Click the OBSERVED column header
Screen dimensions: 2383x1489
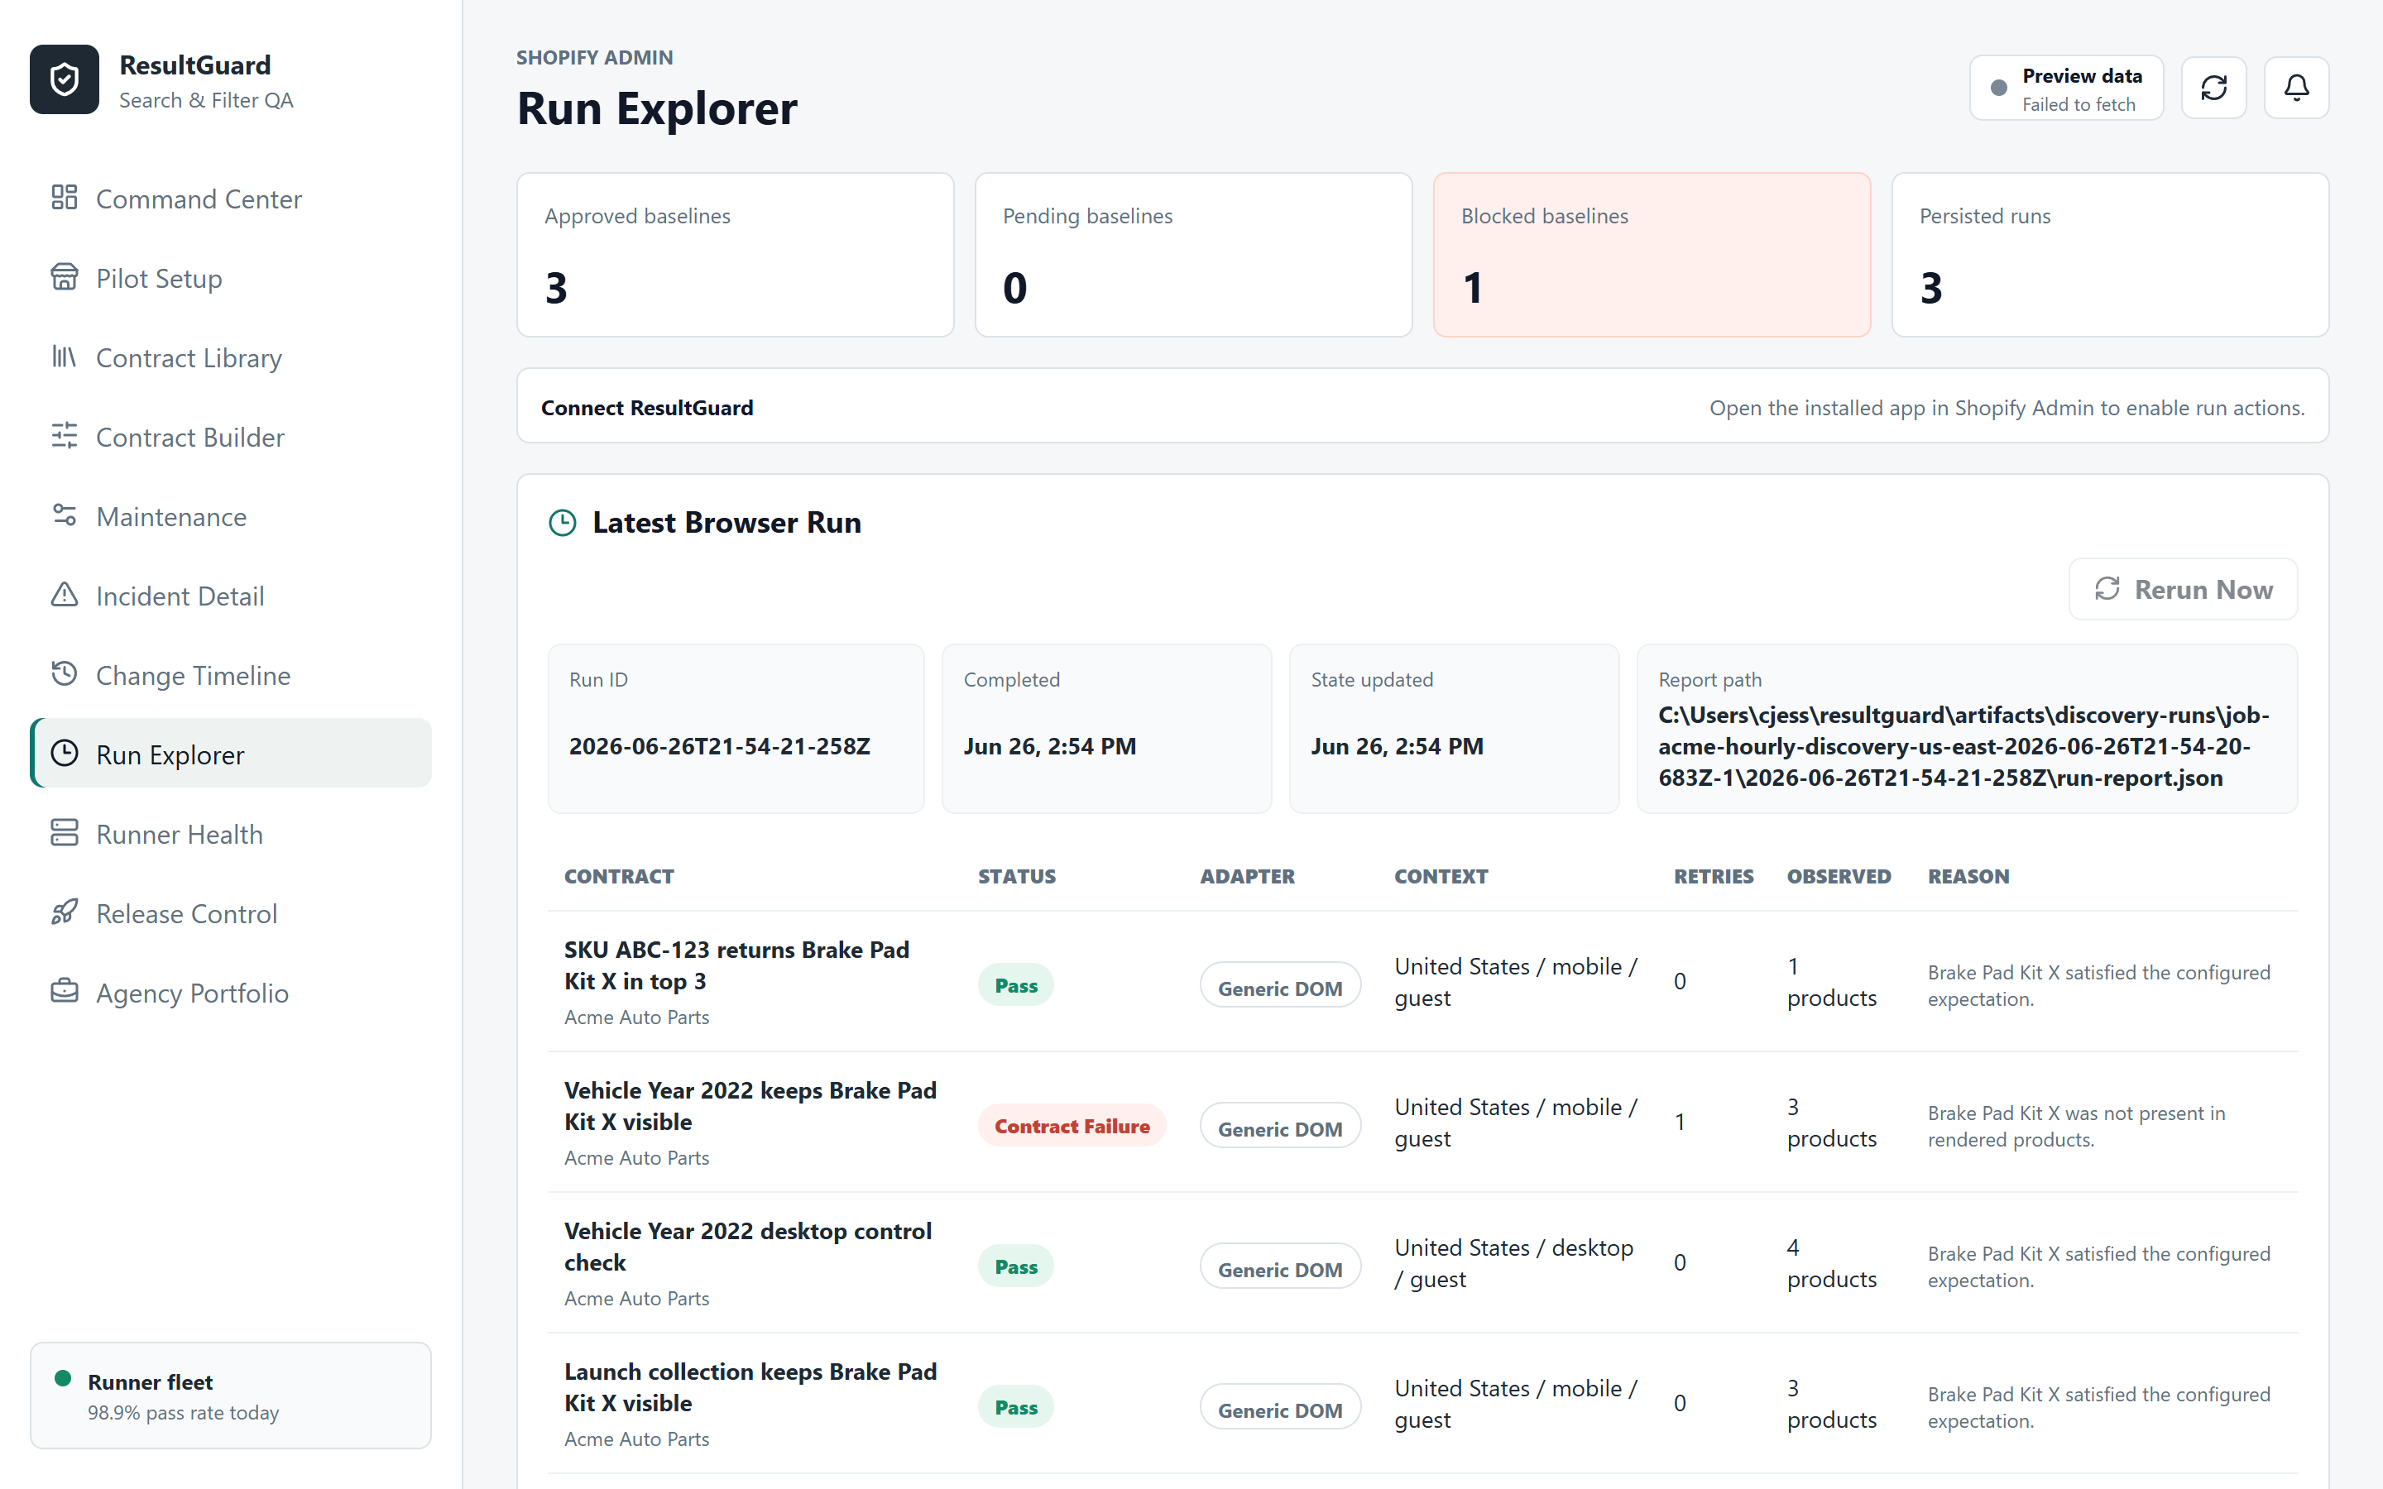(1839, 875)
